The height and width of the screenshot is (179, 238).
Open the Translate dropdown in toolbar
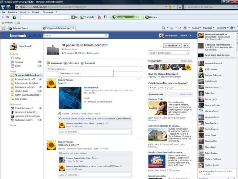pyautogui.click(x=88, y=17)
